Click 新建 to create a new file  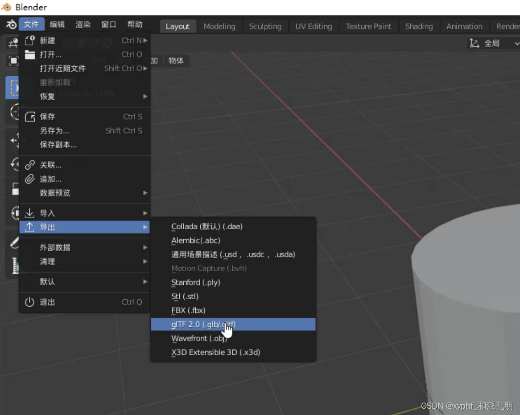46,41
